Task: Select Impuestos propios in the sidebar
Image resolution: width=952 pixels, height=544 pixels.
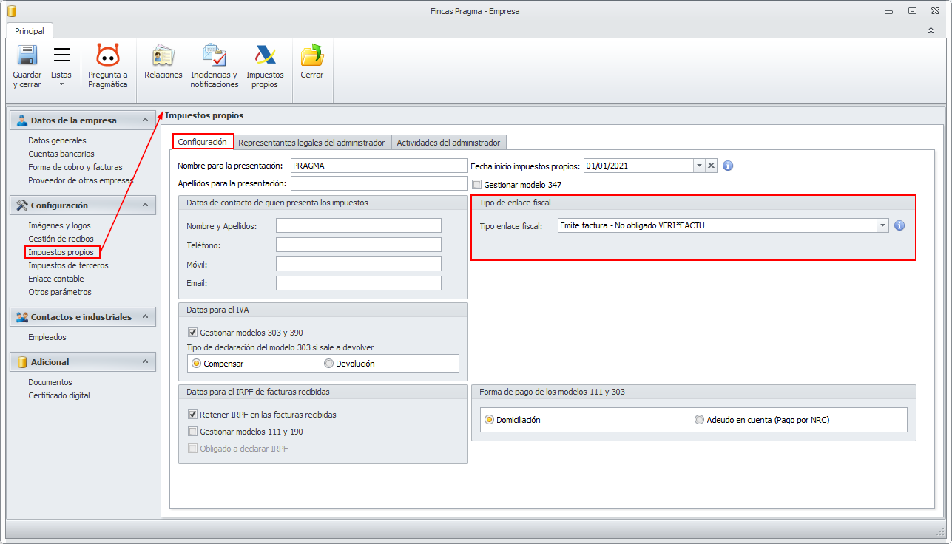Action: 61,252
